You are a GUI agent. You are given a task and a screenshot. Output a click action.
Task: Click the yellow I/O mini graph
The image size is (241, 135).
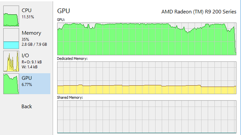coord(11,61)
